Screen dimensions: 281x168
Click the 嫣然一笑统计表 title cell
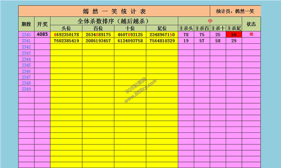point(114,11)
